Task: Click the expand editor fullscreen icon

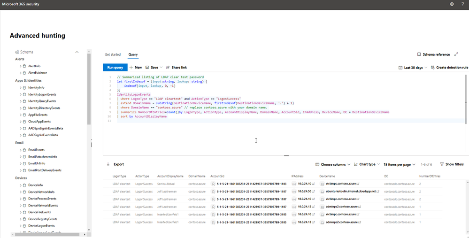Action: point(456,54)
